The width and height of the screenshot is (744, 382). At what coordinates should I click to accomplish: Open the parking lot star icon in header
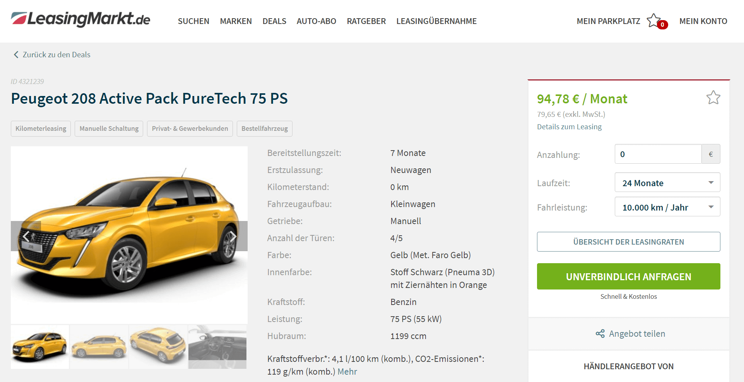[653, 21]
